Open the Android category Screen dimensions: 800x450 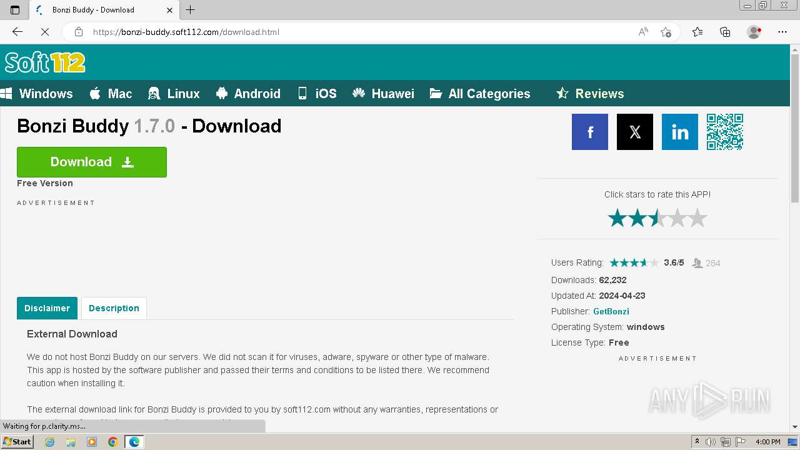pyautogui.click(x=248, y=94)
